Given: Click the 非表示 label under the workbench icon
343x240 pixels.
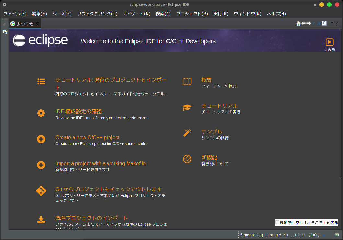Looking at the screenshot, I should 329,50.
